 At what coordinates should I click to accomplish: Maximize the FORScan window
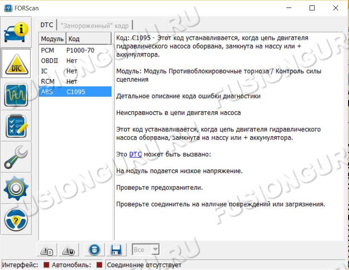pyautogui.click(x=312, y=8)
